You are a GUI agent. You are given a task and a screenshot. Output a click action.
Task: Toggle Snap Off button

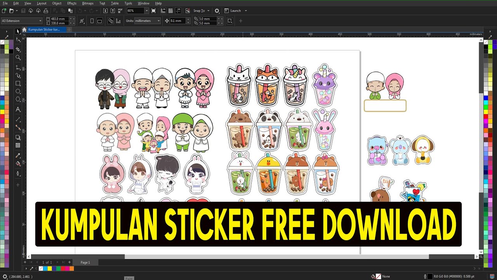188,10
